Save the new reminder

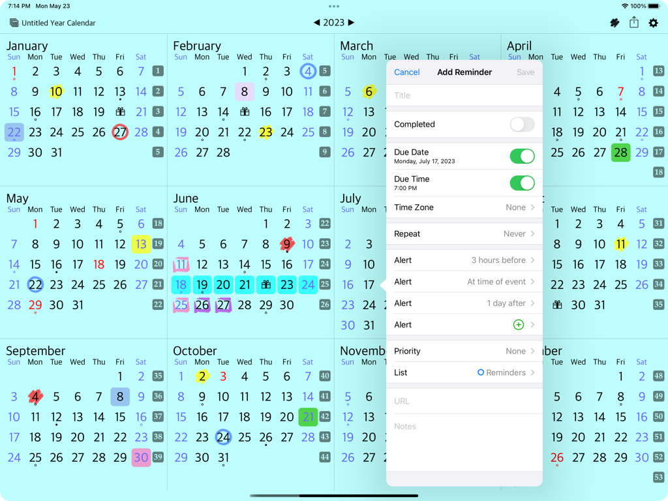(x=525, y=72)
